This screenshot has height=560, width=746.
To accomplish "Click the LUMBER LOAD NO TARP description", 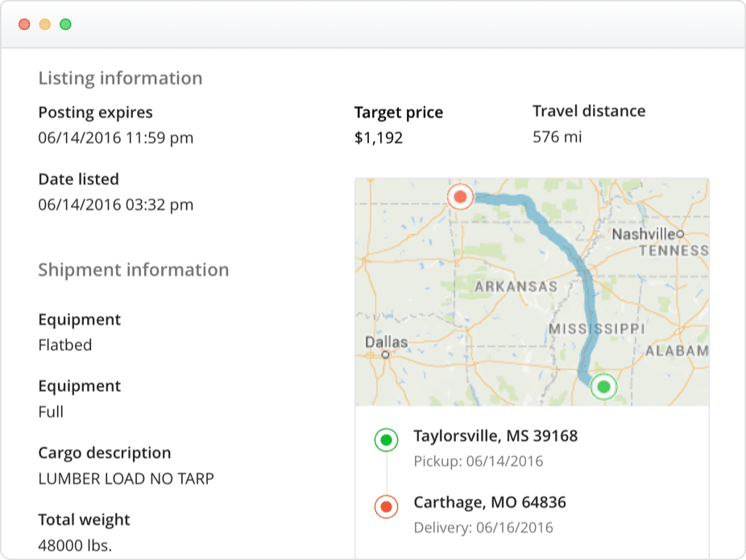I will (x=126, y=479).
